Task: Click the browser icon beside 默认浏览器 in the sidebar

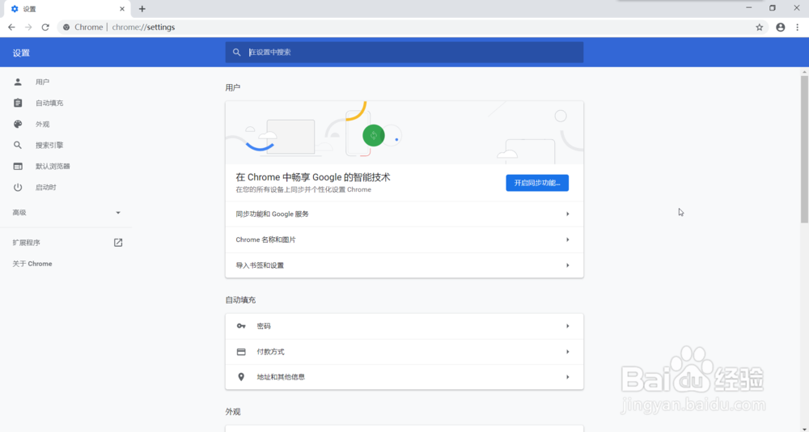Action: pyautogui.click(x=18, y=166)
